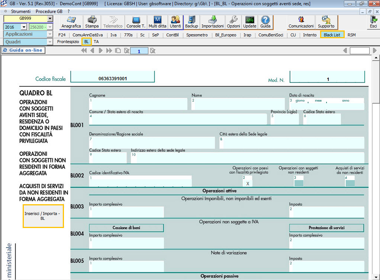Click the Codice identificativo IVA field

pos(140,181)
